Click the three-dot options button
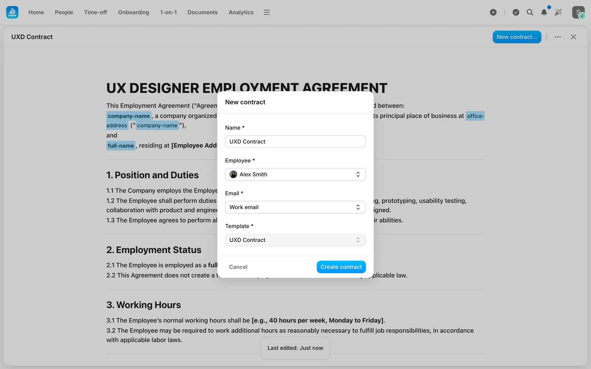591x369 pixels. [558, 37]
